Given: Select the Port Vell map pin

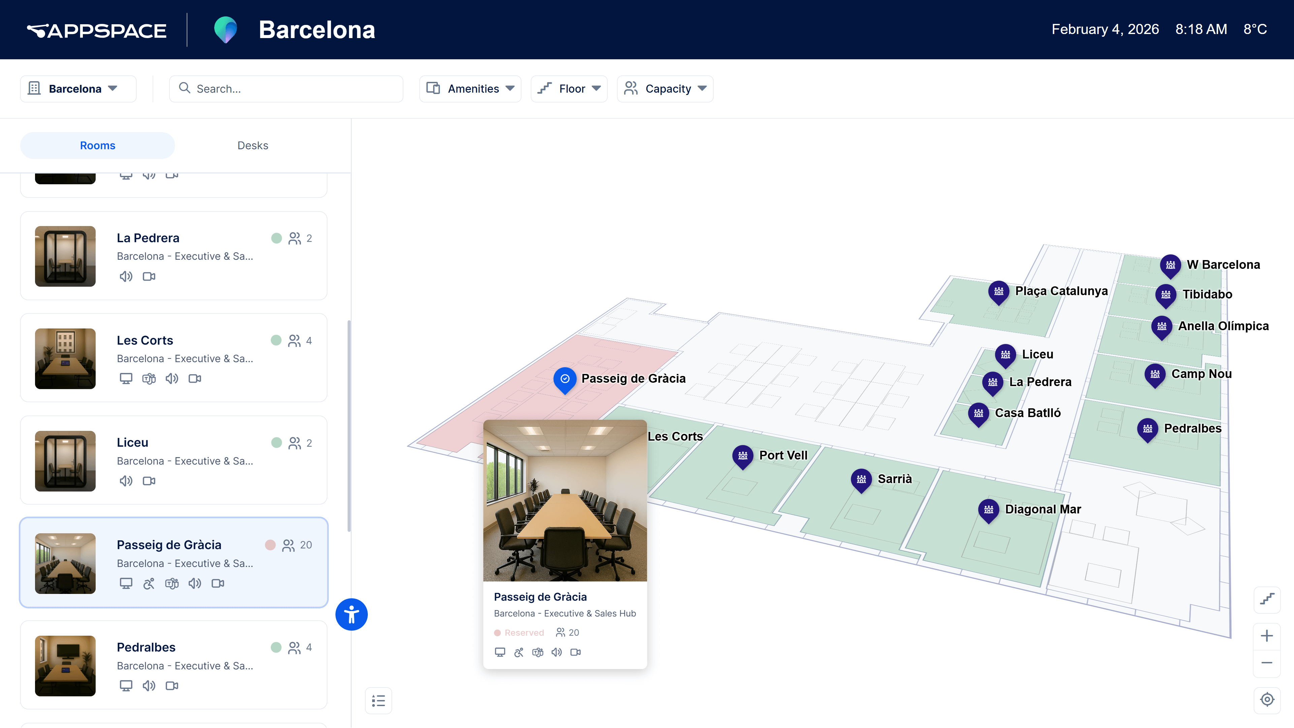Looking at the screenshot, I should 742,456.
